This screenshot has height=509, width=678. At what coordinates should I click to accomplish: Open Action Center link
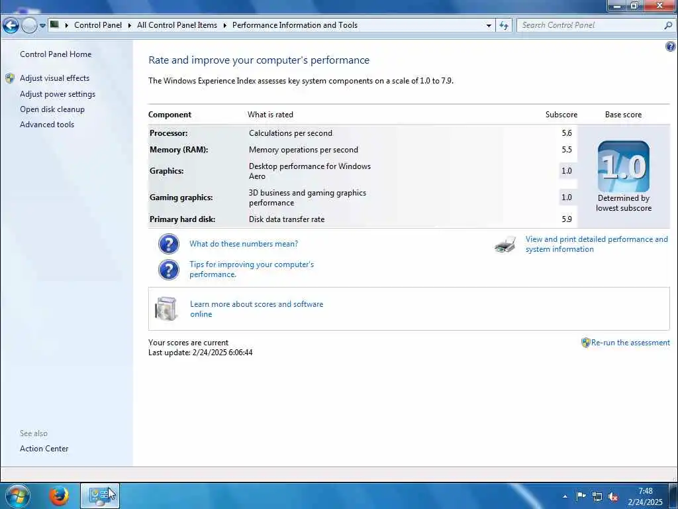(44, 449)
